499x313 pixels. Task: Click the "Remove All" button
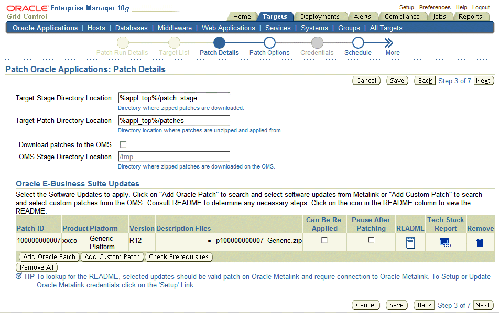point(36,267)
